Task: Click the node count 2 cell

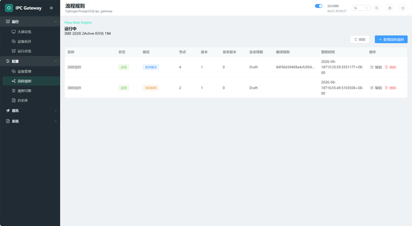Action: 180,88
